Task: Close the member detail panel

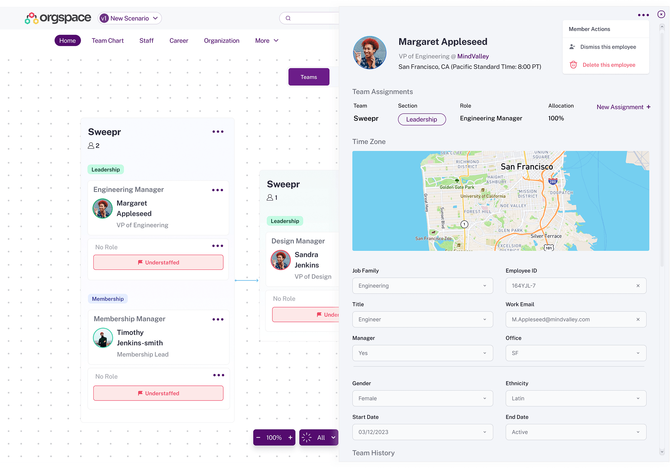Action: click(661, 14)
